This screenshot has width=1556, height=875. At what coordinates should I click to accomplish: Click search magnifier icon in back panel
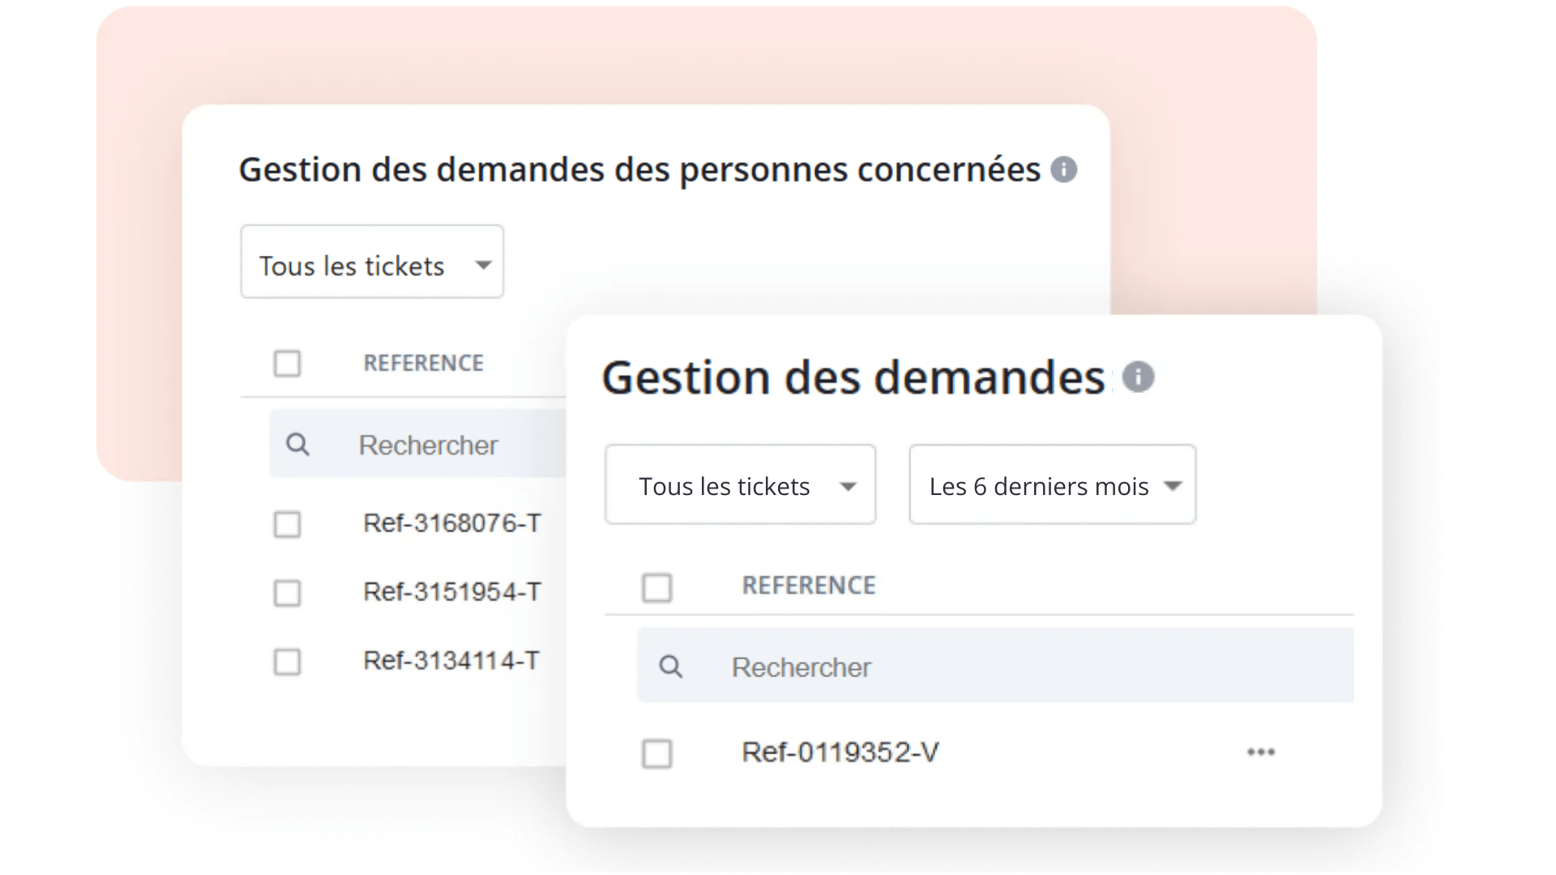tap(297, 444)
